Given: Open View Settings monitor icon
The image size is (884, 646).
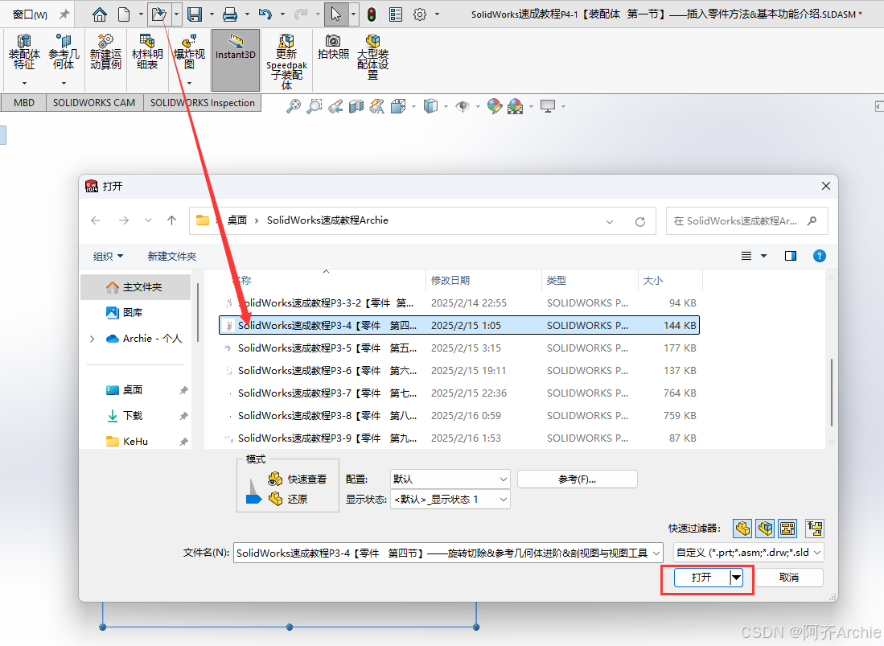Looking at the screenshot, I should [548, 106].
